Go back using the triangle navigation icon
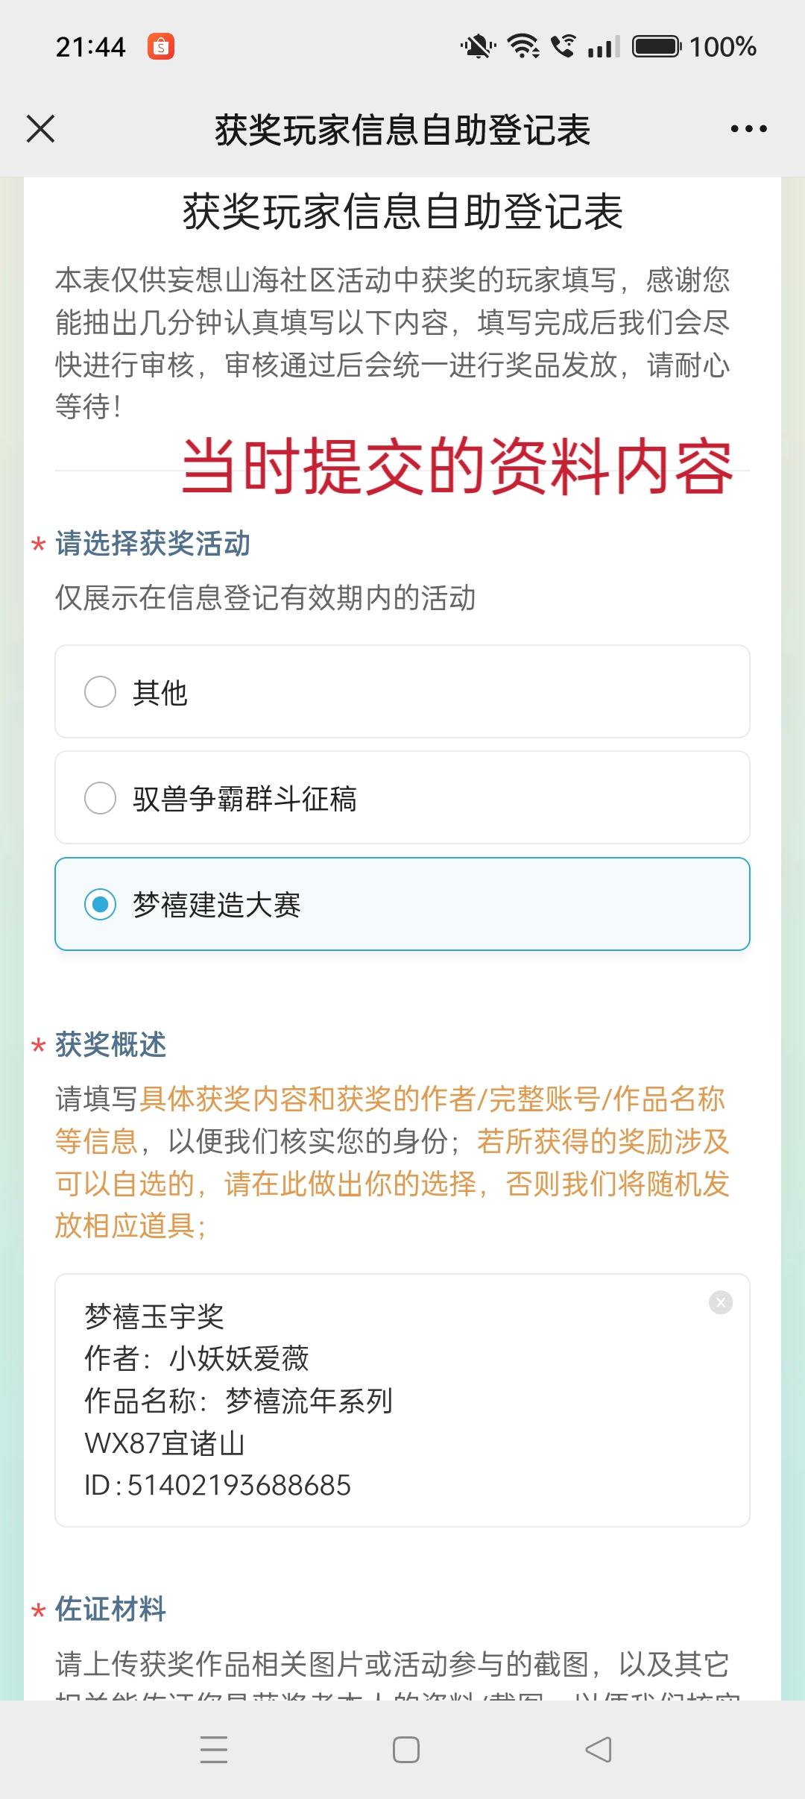 pyautogui.click(x=599, y=1749)
